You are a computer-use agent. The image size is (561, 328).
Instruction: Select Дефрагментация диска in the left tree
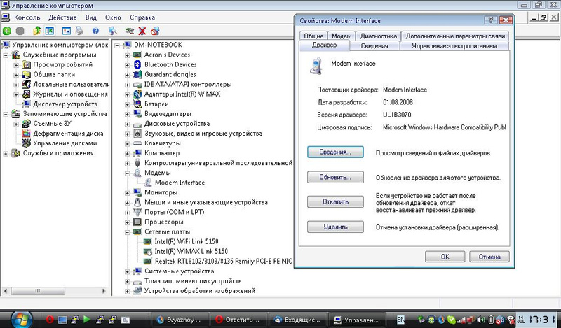(68, 134)
